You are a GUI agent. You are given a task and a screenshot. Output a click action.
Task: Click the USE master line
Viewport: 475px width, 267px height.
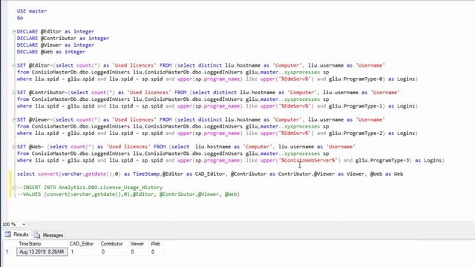[x=32, y=11]
